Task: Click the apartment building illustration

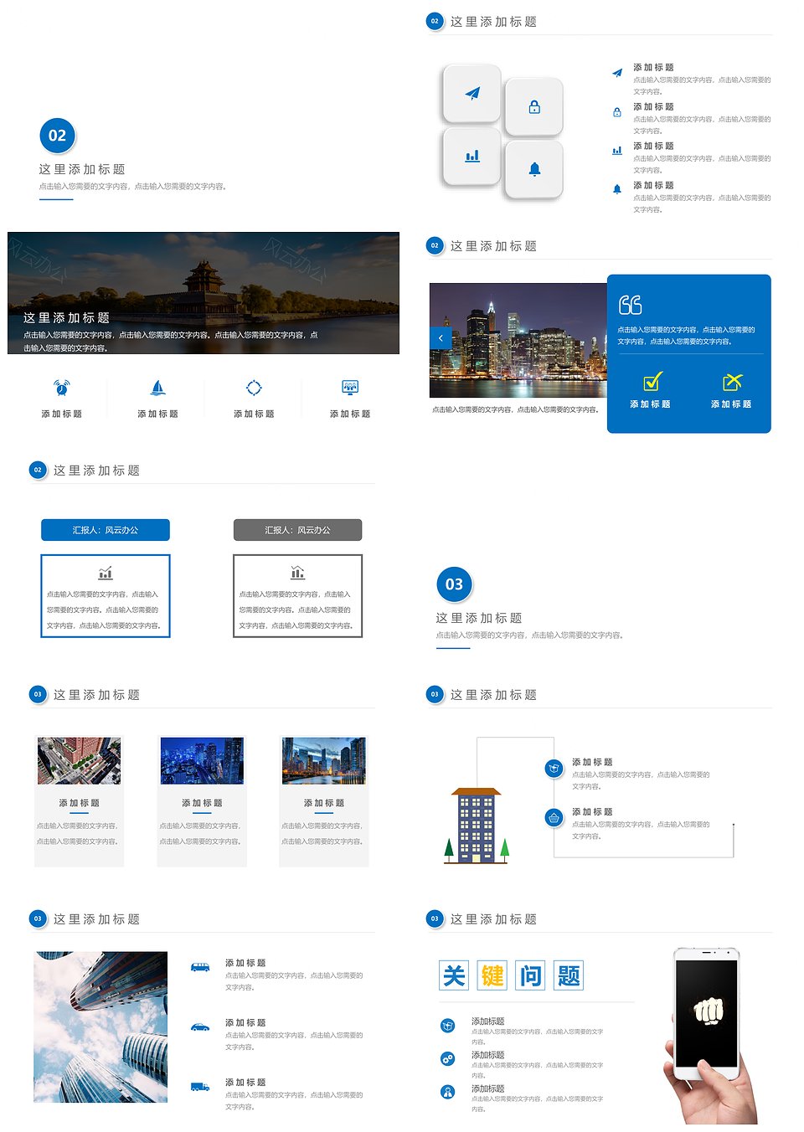Action: pos(476,826)
